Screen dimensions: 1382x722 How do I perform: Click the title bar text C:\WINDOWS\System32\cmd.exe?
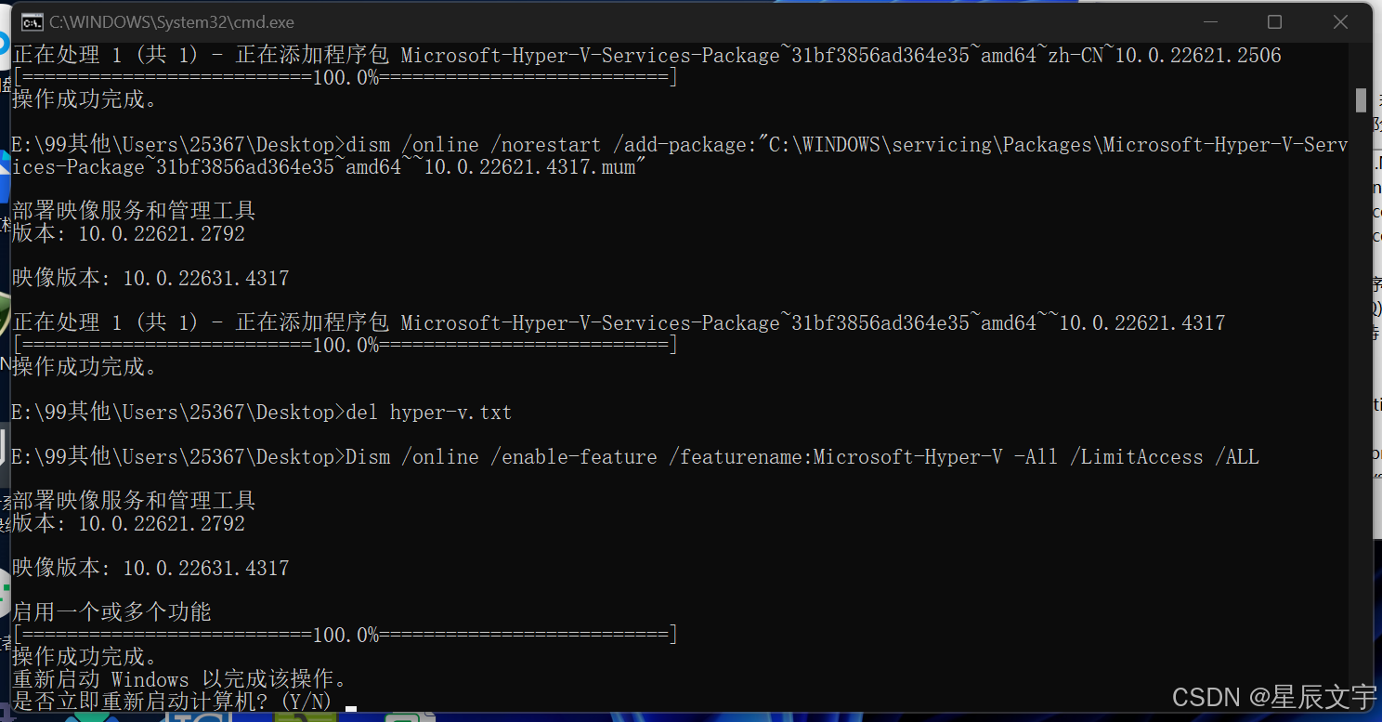(171, 21)
